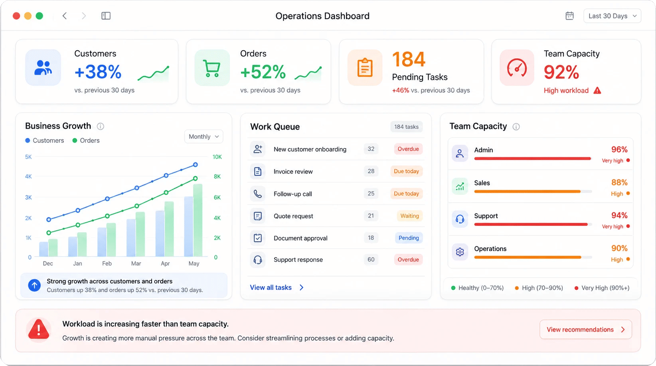This screenshot has width=656, height=366.
Task: Click the Operations gear icon
Action: coord(460,252)
